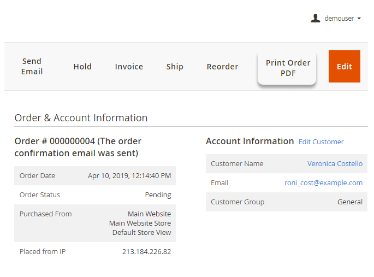Click Print Order PDF button
Screen dimensions: 374x277
(x=287, y=68)
